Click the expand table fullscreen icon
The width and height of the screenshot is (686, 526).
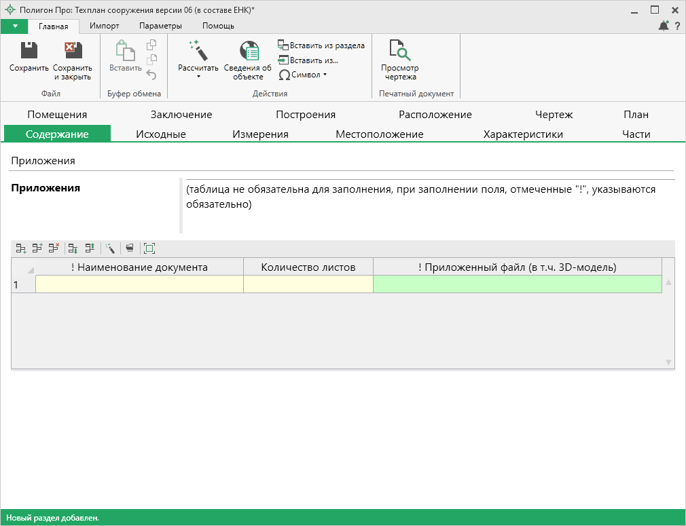point(149,248)
